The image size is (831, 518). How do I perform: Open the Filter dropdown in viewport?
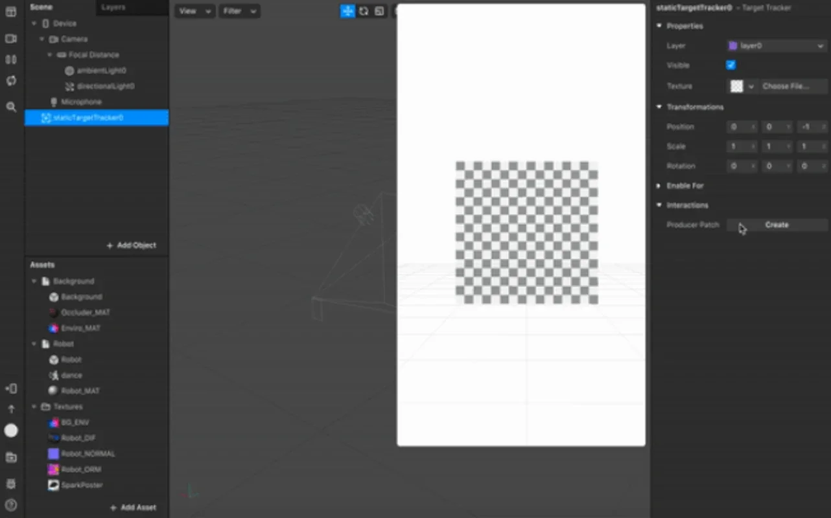pyautogui.click(x=239, y=11)
